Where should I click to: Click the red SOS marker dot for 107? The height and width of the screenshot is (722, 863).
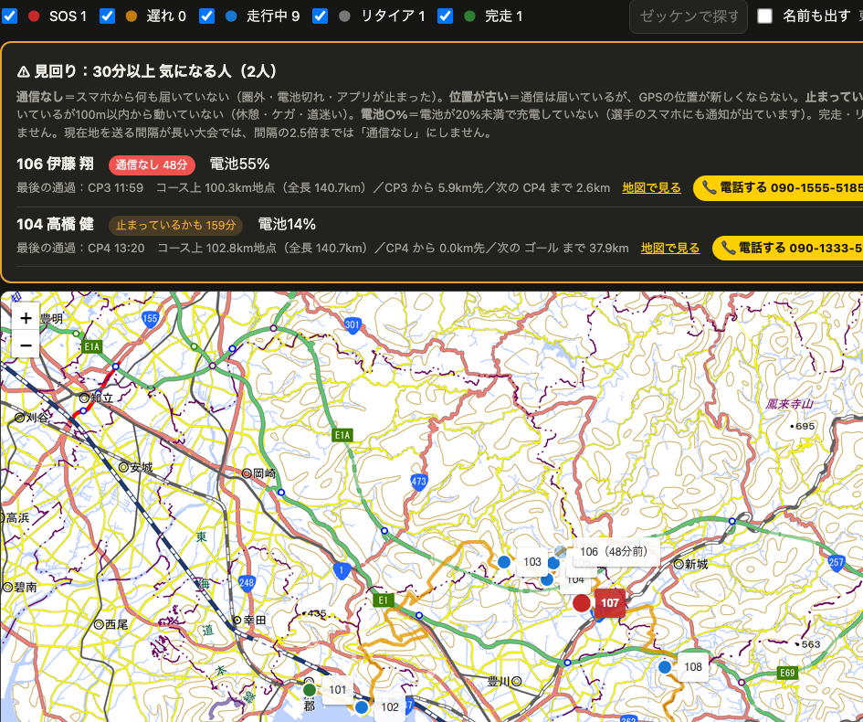pyautogui.click(x=582, y=603)
